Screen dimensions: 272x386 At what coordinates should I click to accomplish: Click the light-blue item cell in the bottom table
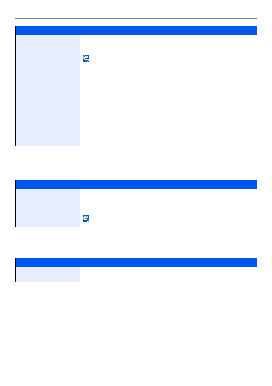48,274
